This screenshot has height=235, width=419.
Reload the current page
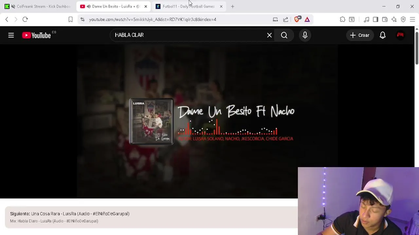click(x=25, y=20)
